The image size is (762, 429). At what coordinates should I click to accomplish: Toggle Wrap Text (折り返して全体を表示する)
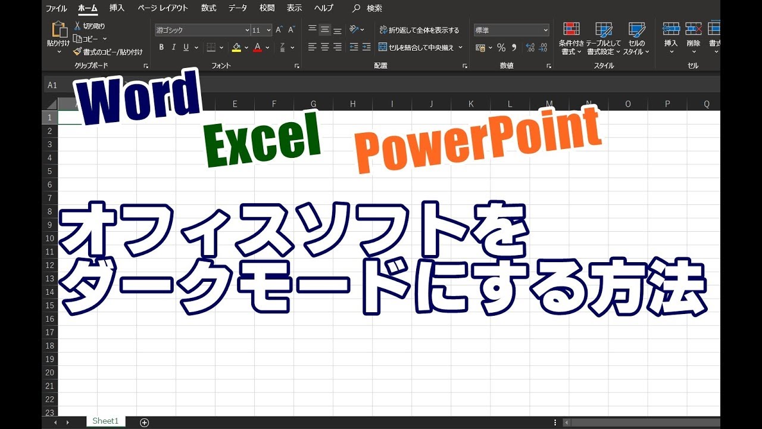click(x=419, y=30)
